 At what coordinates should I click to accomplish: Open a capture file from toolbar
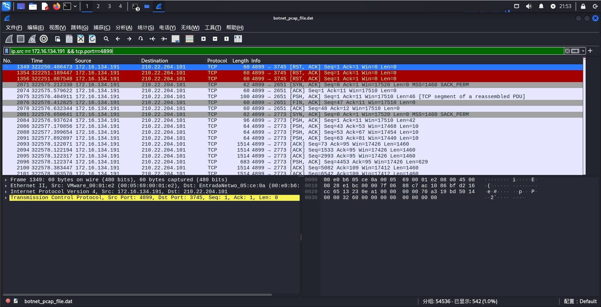click(58, 39)
